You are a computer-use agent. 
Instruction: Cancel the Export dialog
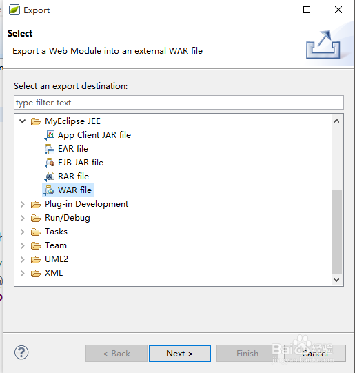point(315,354)
